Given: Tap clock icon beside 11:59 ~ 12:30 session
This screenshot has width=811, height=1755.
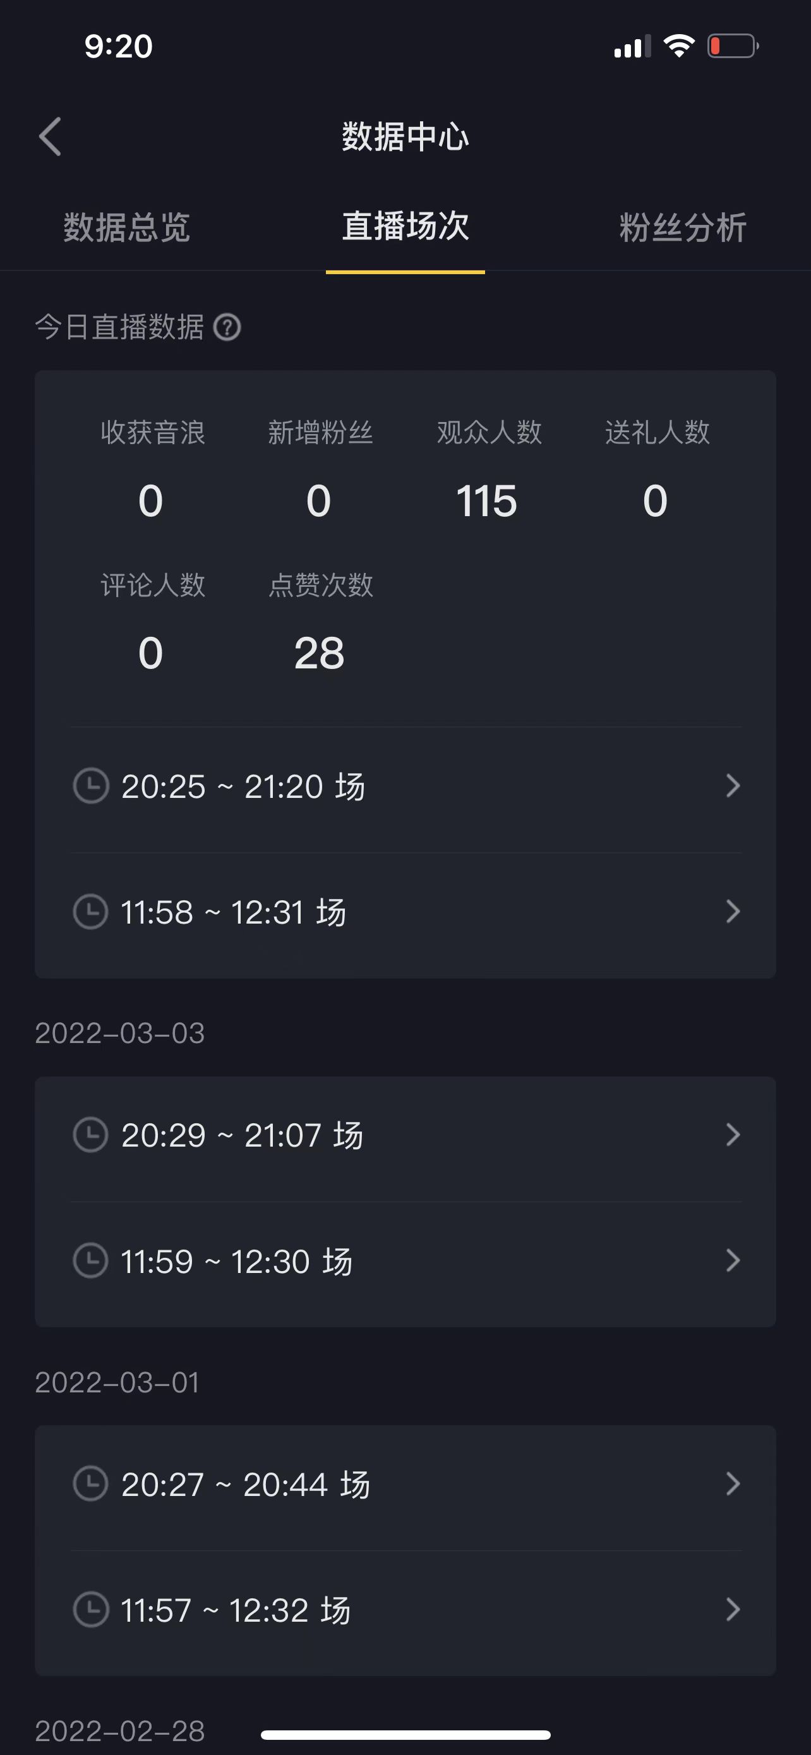Looking at the screenshot, I should pos(91,1260).
